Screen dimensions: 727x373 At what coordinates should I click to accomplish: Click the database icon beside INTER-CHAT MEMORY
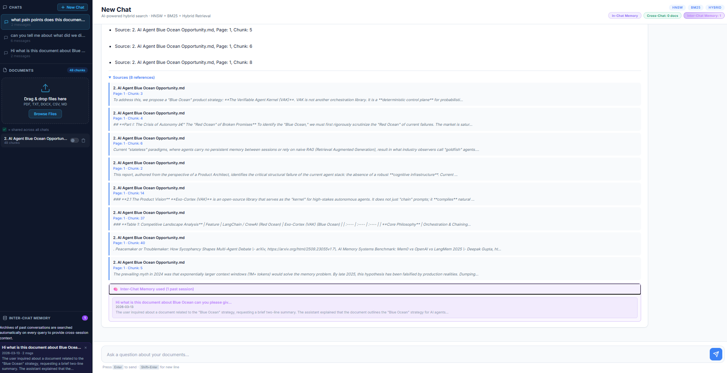(5, 318)
